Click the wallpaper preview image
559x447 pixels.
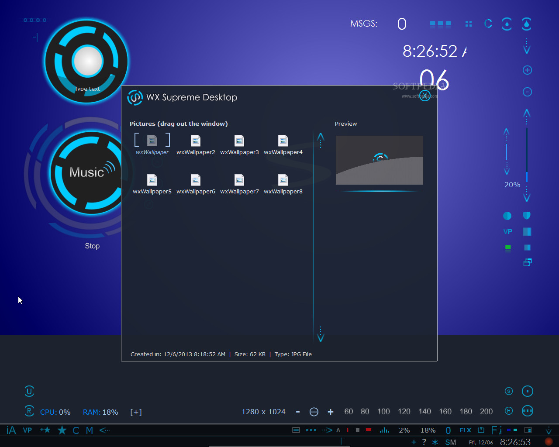tap(379, 160)
